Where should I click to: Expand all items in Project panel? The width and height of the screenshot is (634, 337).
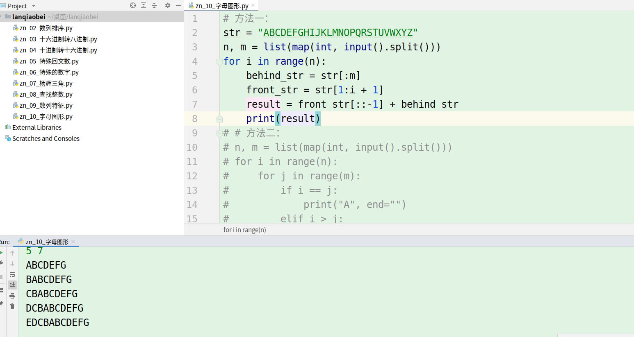[144, 5]
